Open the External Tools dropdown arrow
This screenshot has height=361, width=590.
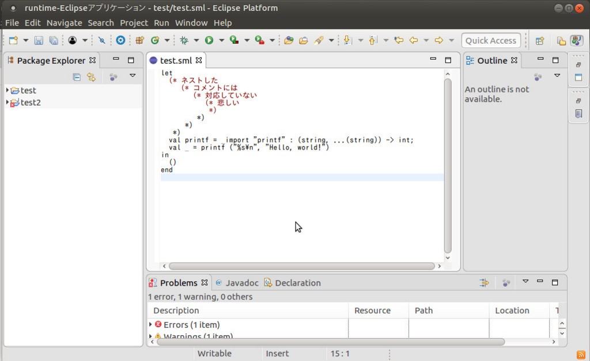(272, 40)
